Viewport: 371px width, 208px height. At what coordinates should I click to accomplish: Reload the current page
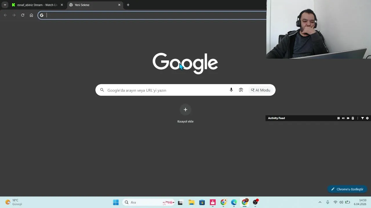click(x=23, y=15)
